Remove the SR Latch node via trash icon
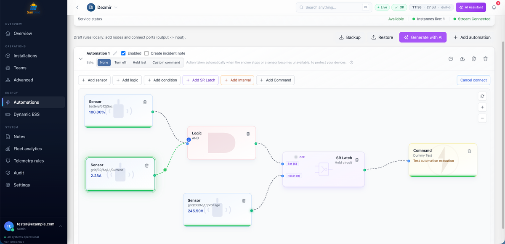The image size is (505, 244). pos(357,160)
